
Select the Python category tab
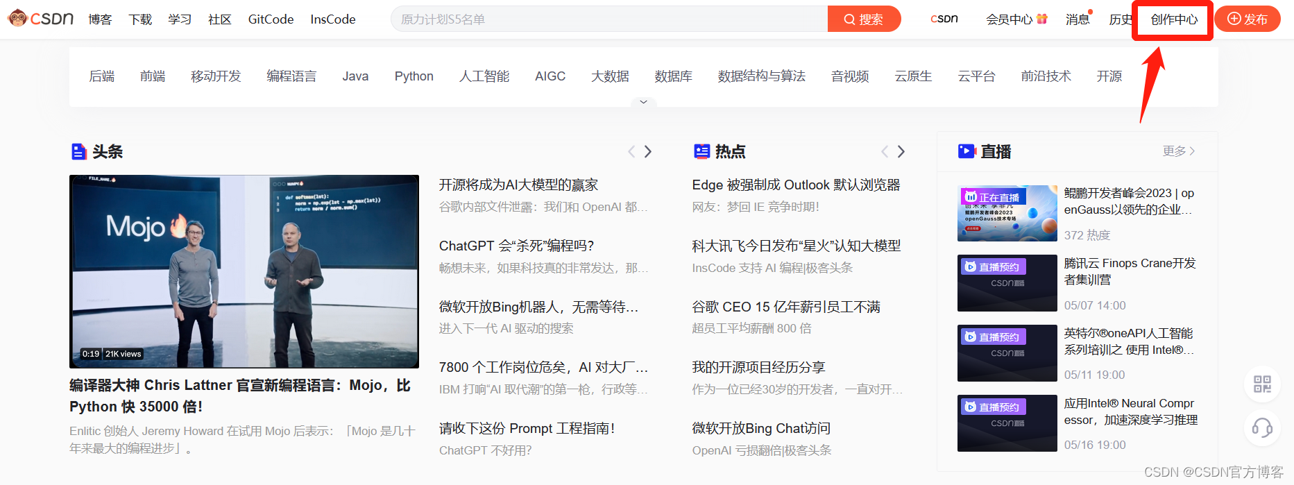coord(414,76)
